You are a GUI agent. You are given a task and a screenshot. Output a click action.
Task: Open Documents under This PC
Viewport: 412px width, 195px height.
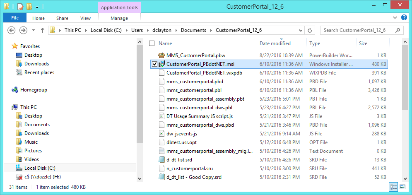(37, 125)
